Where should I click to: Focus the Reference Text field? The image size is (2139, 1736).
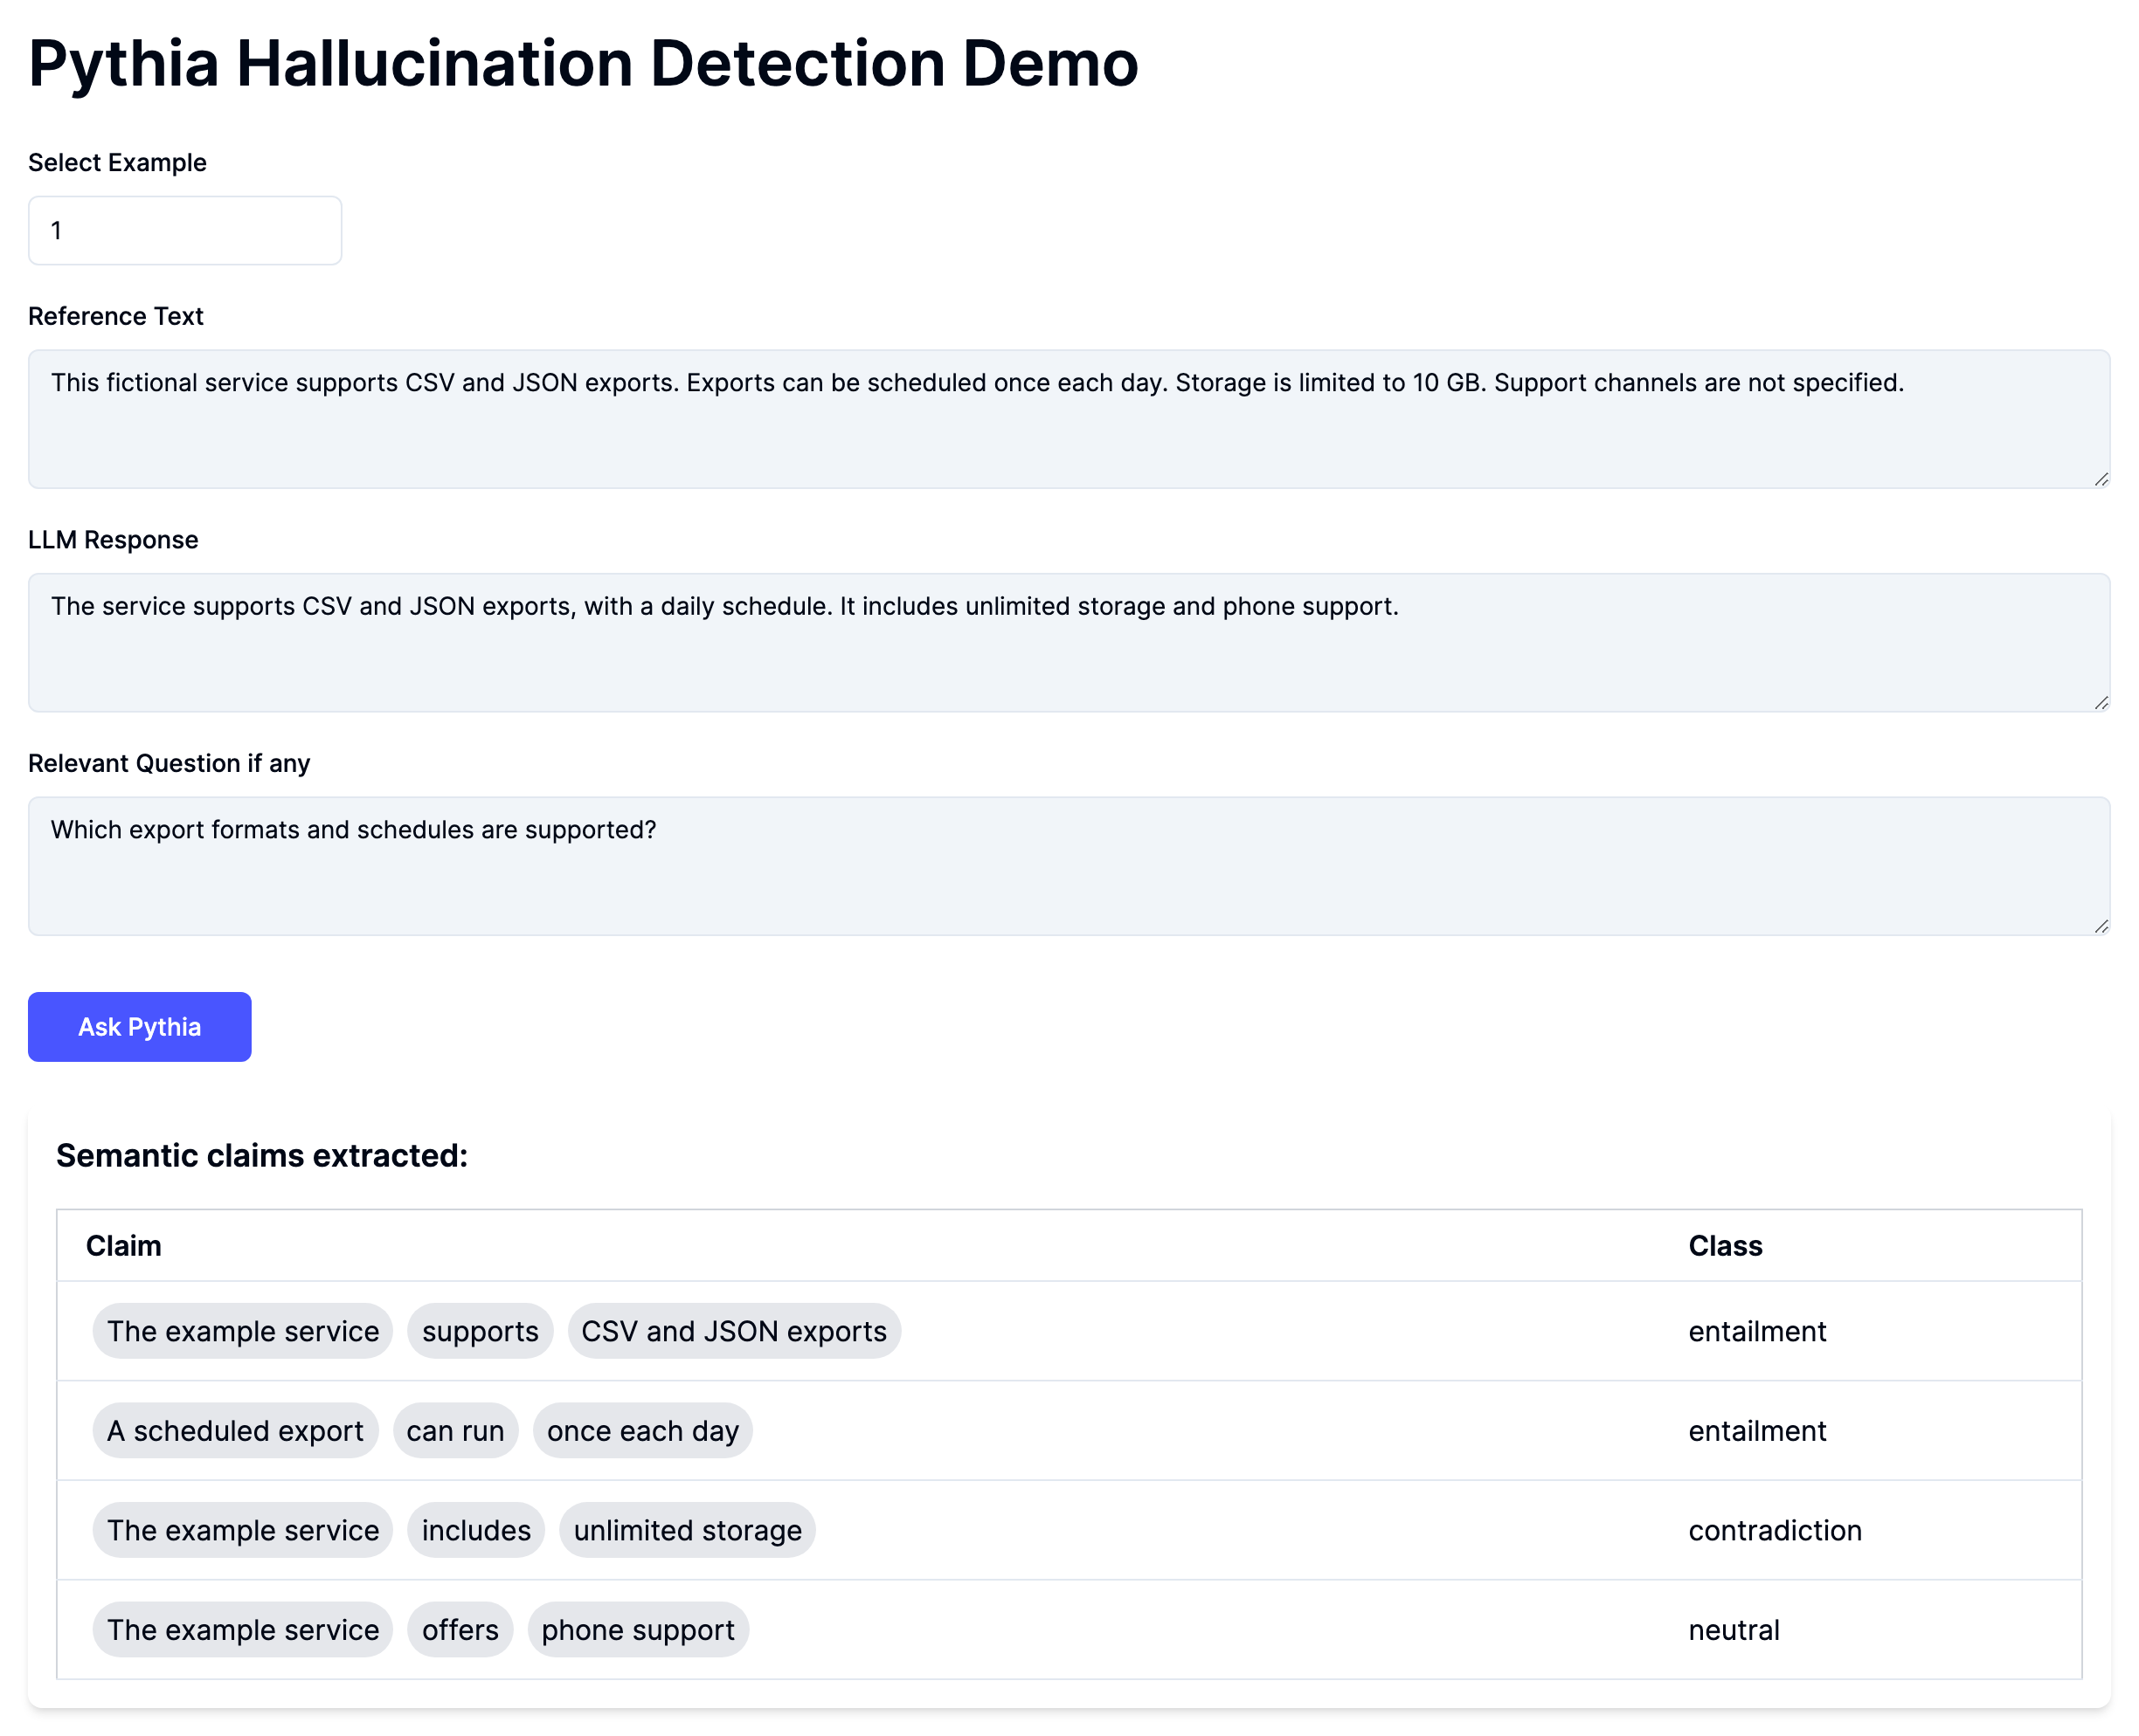[x=1069, y=419]
